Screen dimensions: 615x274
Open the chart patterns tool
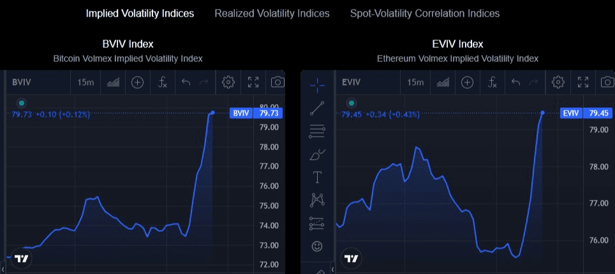[x=317, y=200]
